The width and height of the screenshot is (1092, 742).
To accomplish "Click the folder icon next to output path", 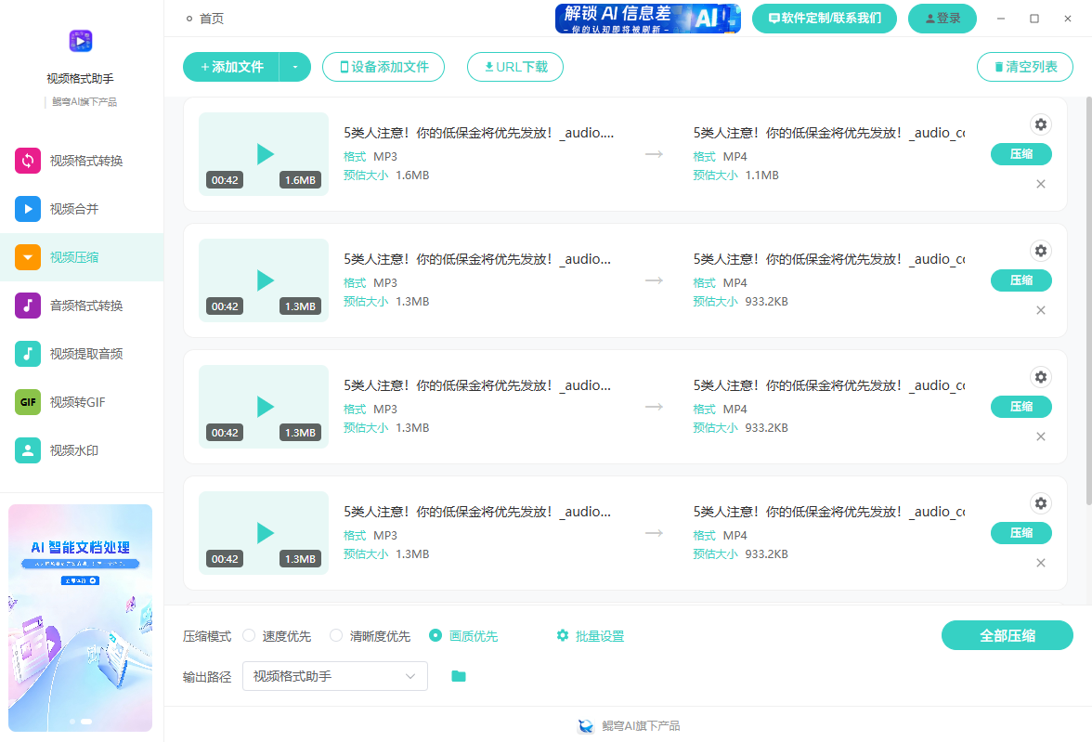I will point(459,678).
